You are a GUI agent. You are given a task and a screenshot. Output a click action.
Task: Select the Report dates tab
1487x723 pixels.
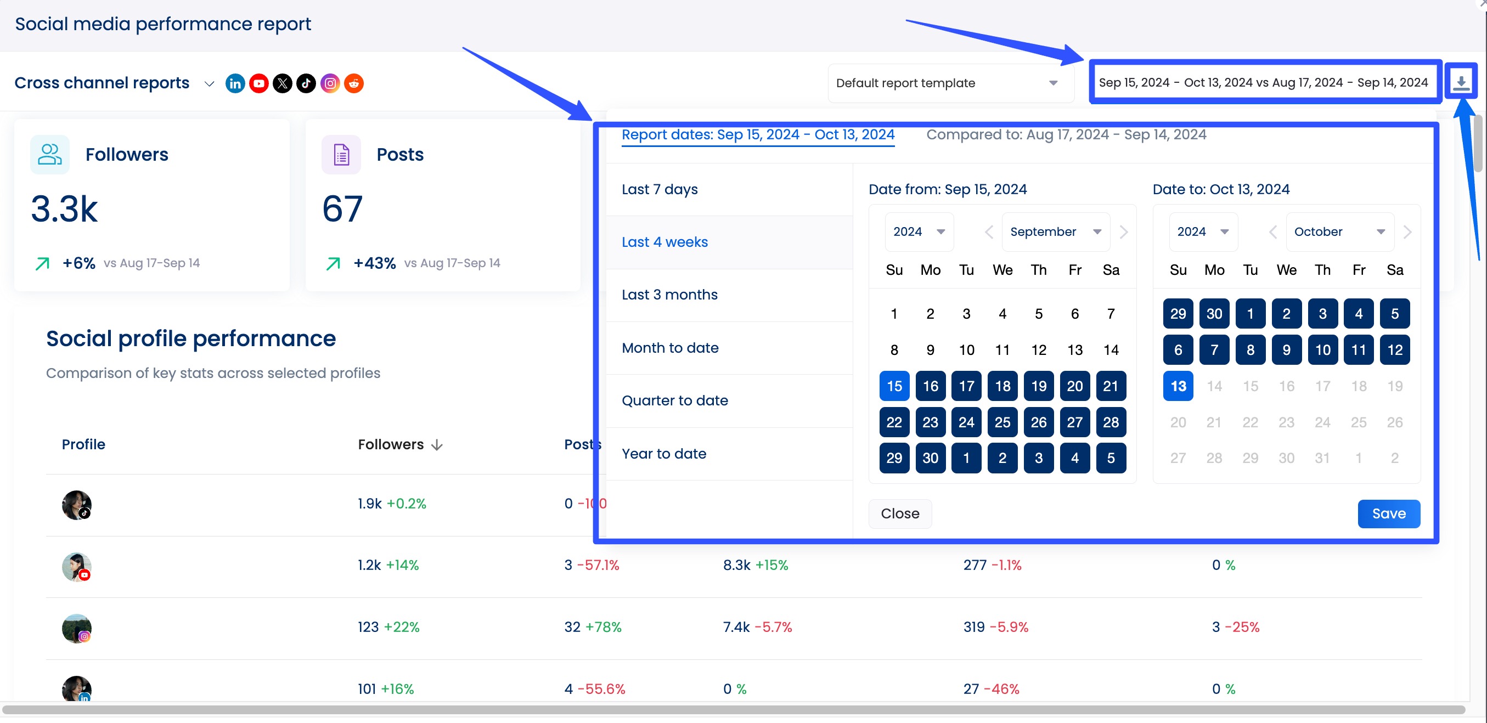pyautogui.click(x=758, y=134)
